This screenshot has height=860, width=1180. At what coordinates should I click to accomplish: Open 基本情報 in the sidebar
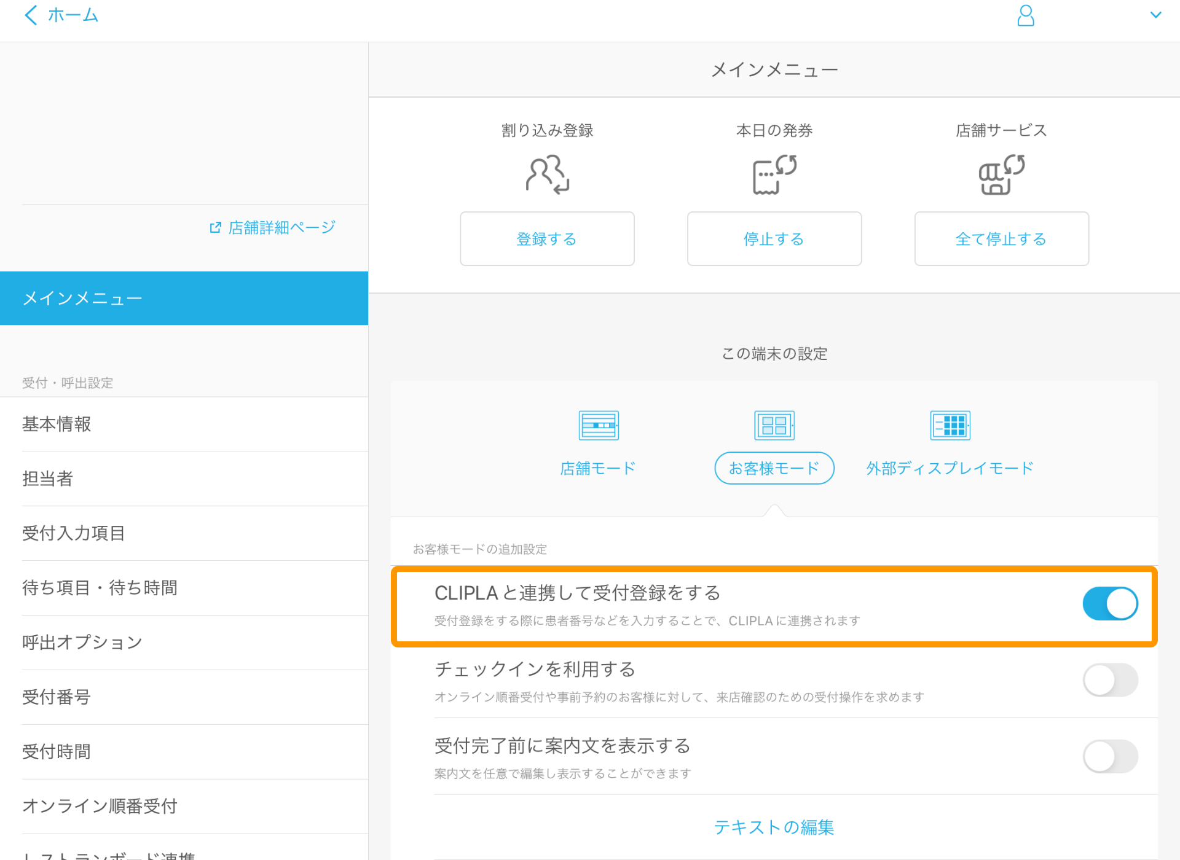pyautogui.click(x=184, y=424)
